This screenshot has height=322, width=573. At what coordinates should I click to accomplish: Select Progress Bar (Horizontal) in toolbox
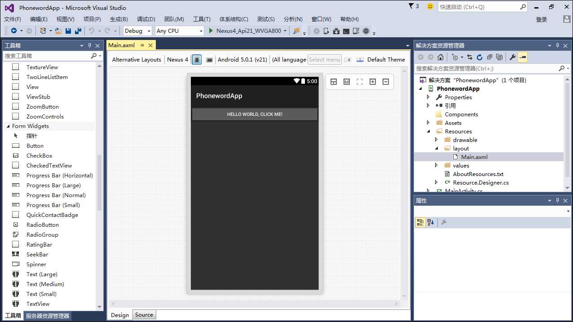[60, 176]
